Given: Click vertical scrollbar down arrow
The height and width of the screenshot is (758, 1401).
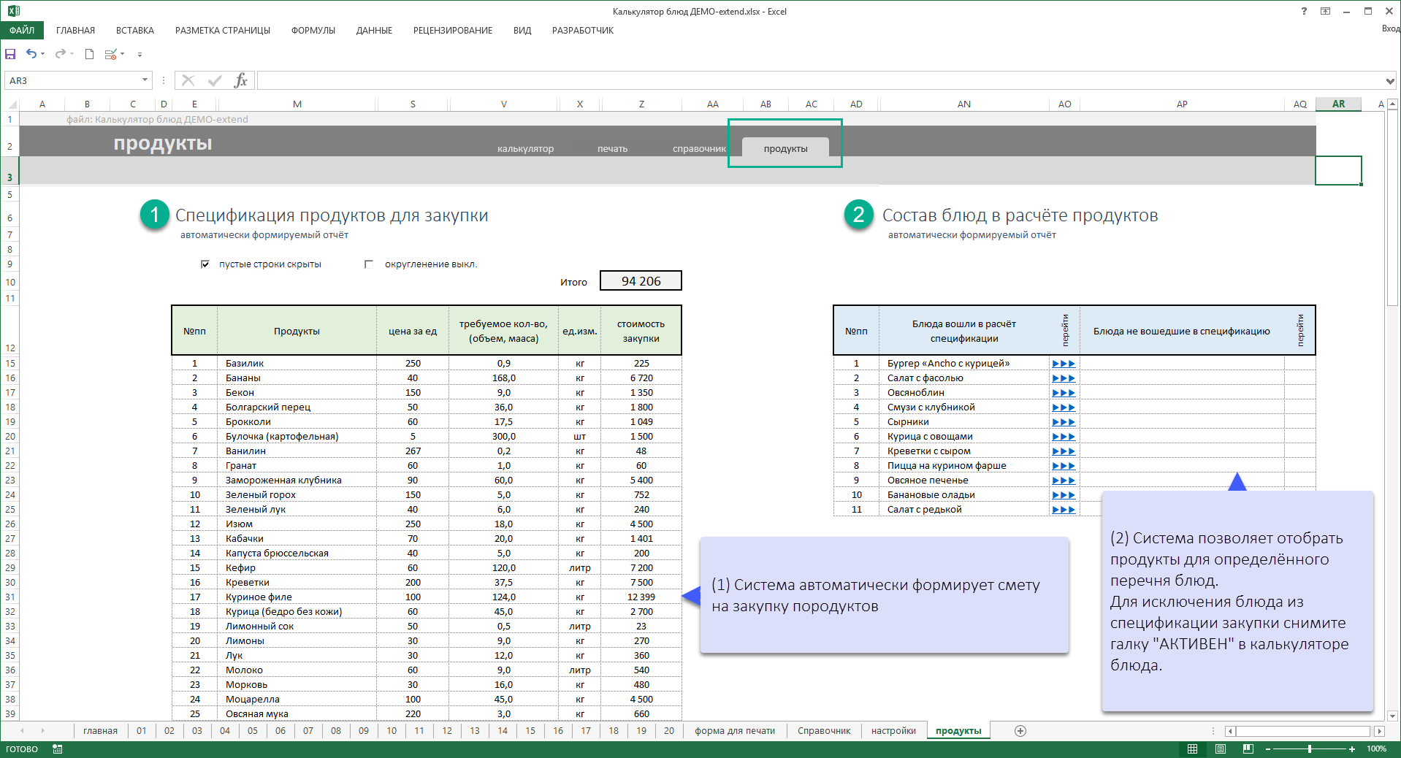Looking at the screenshot, I should tap(1392, 716).
